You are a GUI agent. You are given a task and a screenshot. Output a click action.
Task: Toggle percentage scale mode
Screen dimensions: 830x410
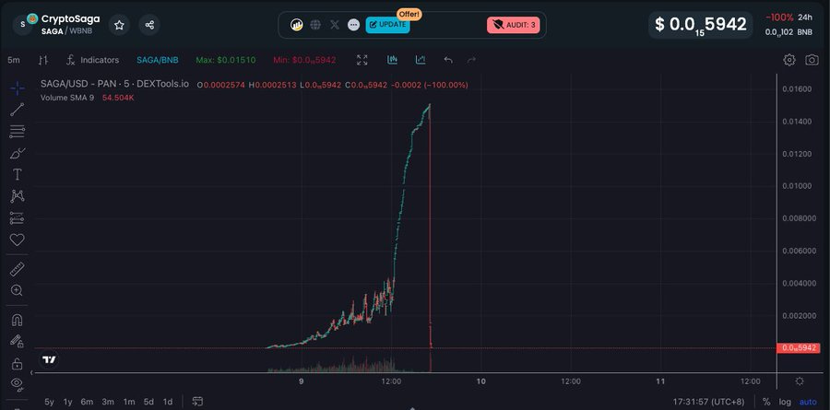[x=766, y=402]
